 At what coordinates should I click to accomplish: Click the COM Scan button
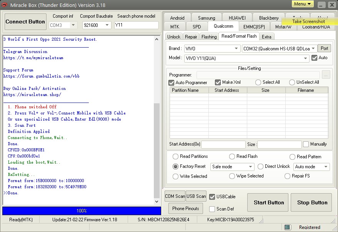(x=175, y=196)
